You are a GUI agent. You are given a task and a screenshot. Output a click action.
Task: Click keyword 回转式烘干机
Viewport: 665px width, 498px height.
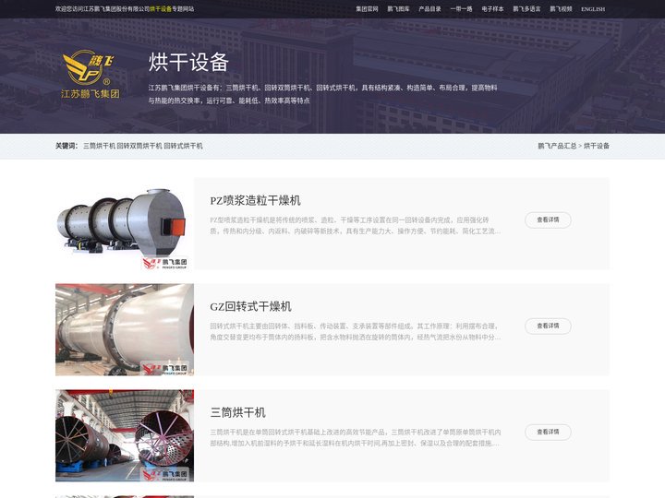[183, 146]
